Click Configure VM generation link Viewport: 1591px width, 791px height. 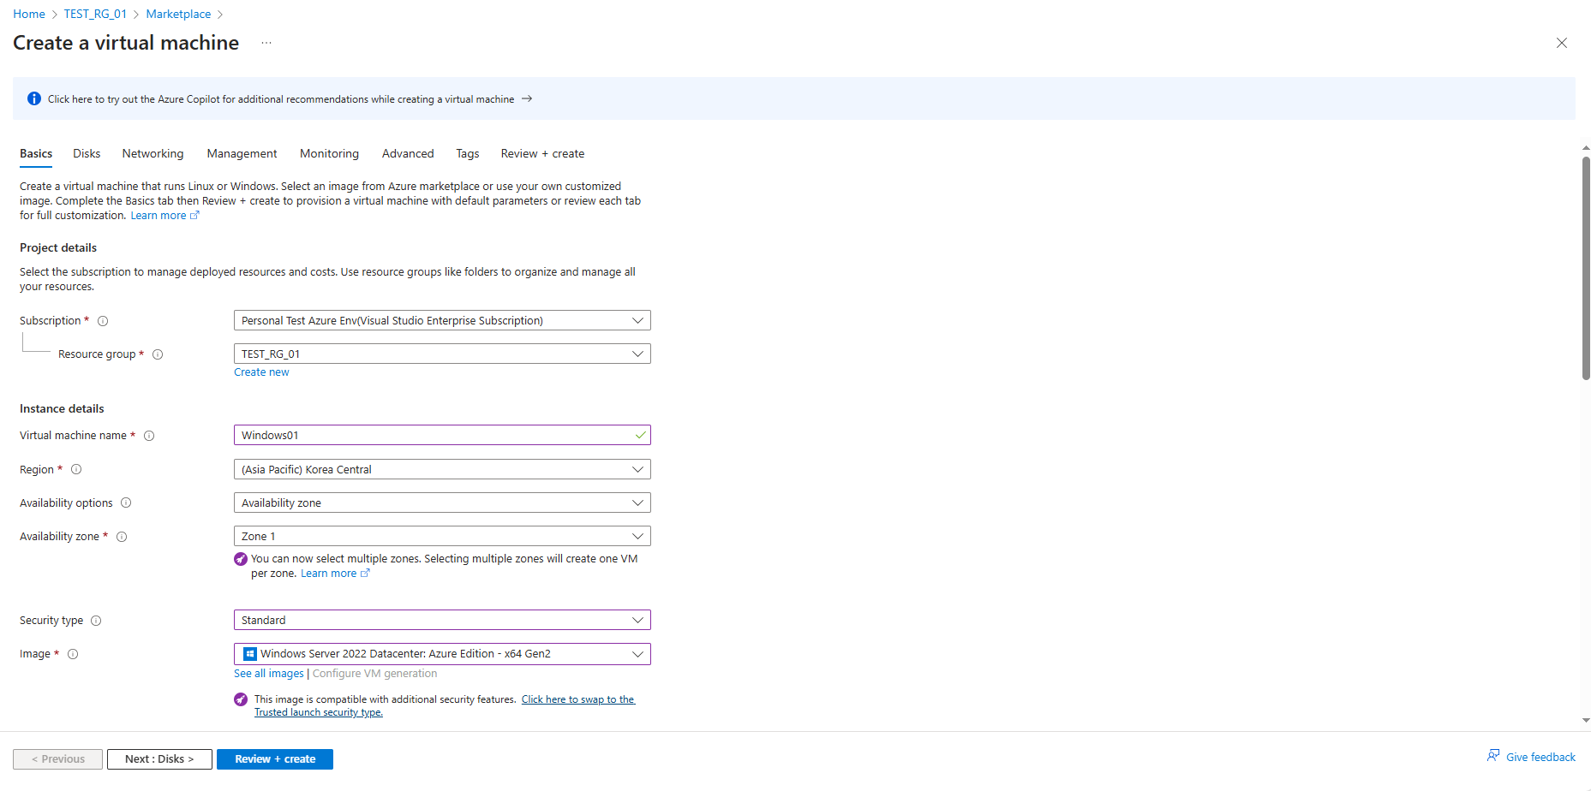point(375,674)
